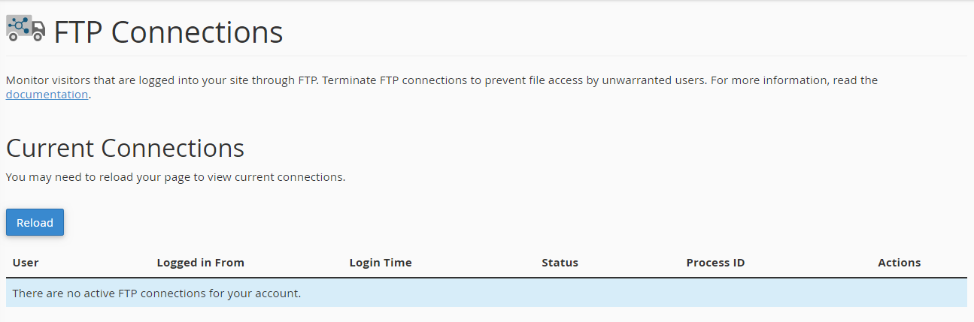Click the "You may need to reload" note

(x=175, y=178)
